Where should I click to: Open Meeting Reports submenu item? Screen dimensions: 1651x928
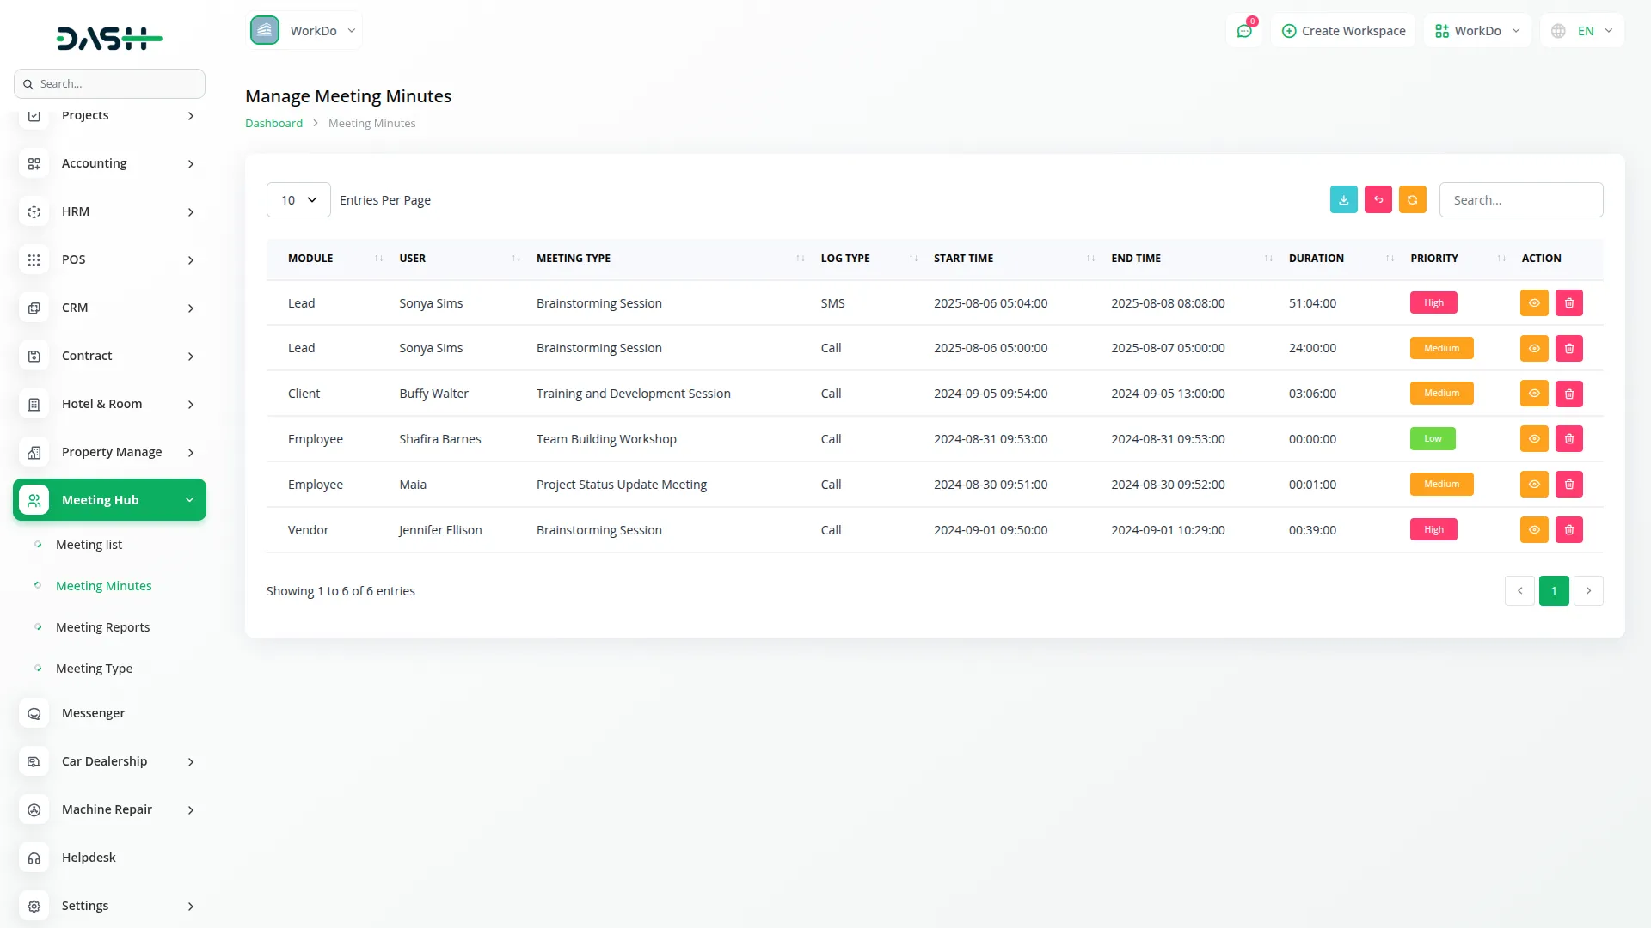tap(102, 627)
